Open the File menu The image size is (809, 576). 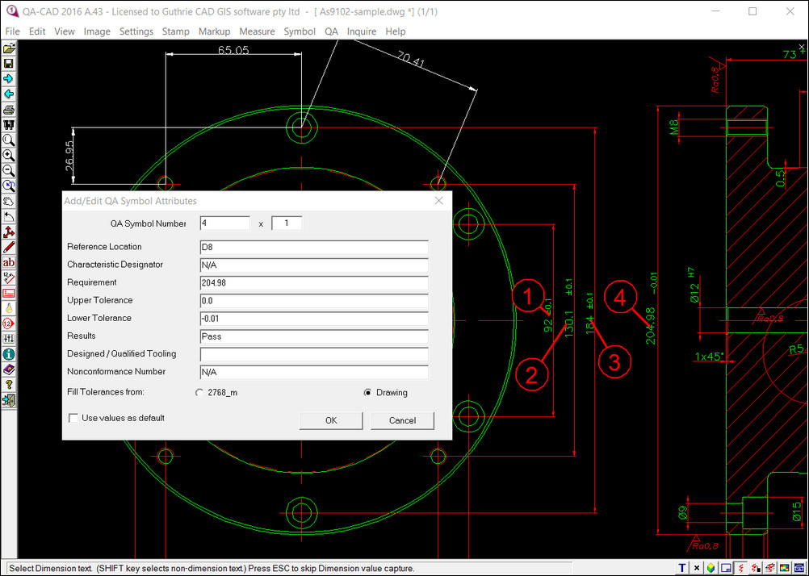(12, 31)
